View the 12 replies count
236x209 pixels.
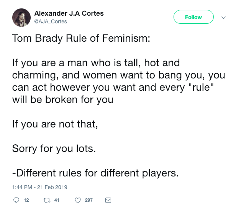point(26,200)
